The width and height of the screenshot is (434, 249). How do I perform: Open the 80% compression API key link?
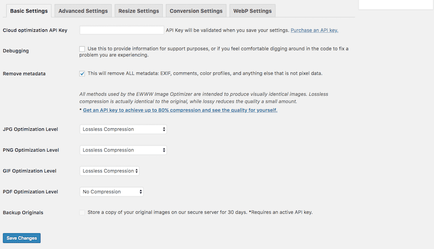(180, 110)
